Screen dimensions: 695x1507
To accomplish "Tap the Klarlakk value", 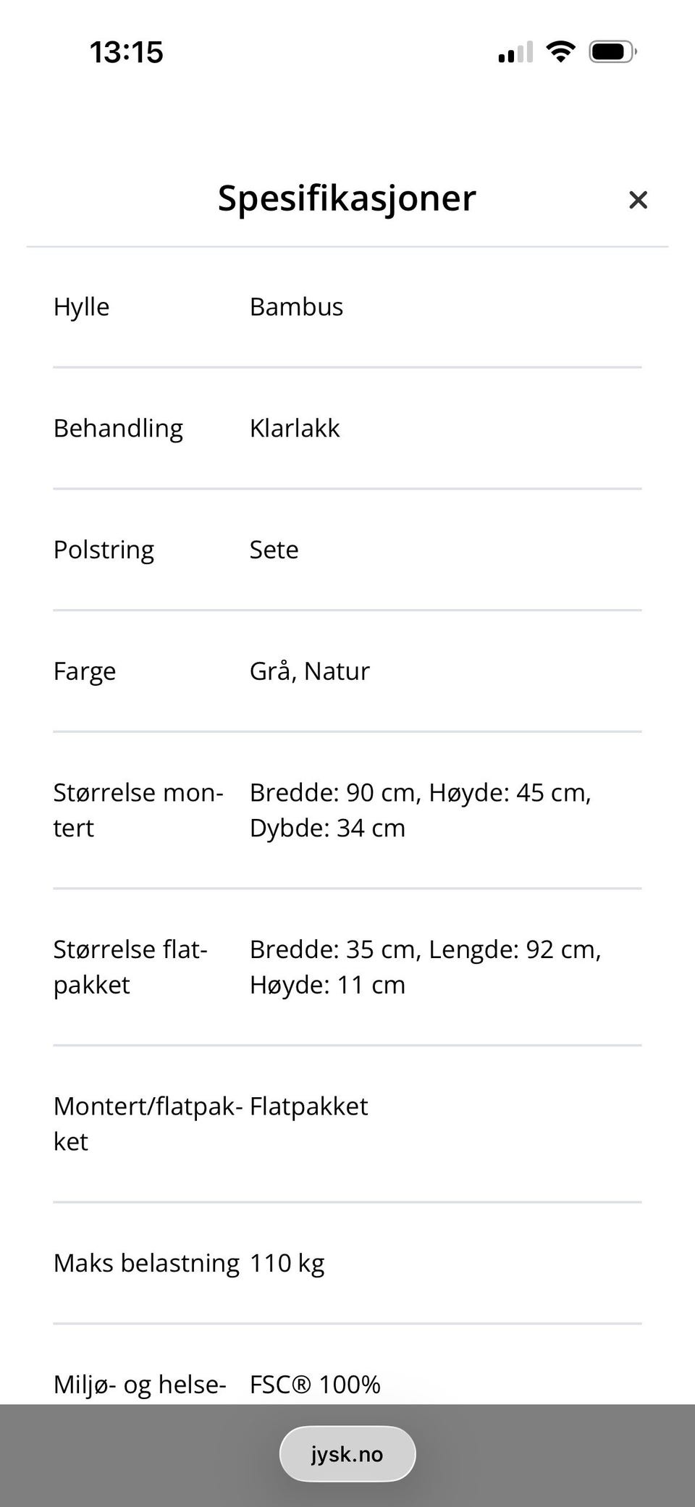I will click(x=294, y=428).
